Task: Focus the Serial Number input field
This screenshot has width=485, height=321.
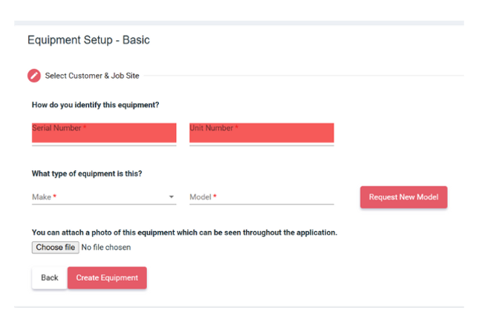Action: 104,134
